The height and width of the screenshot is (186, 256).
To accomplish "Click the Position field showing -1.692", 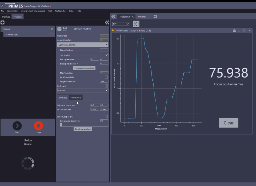I will (x=104, y=109).
